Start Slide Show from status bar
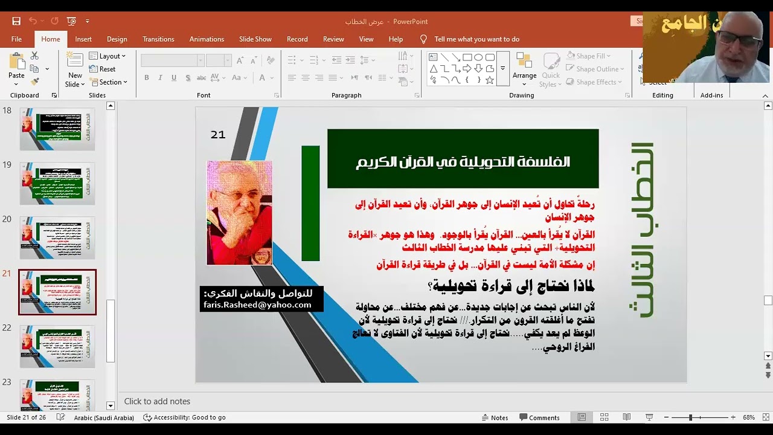The image size is (773, 435). tap(649, 417)
